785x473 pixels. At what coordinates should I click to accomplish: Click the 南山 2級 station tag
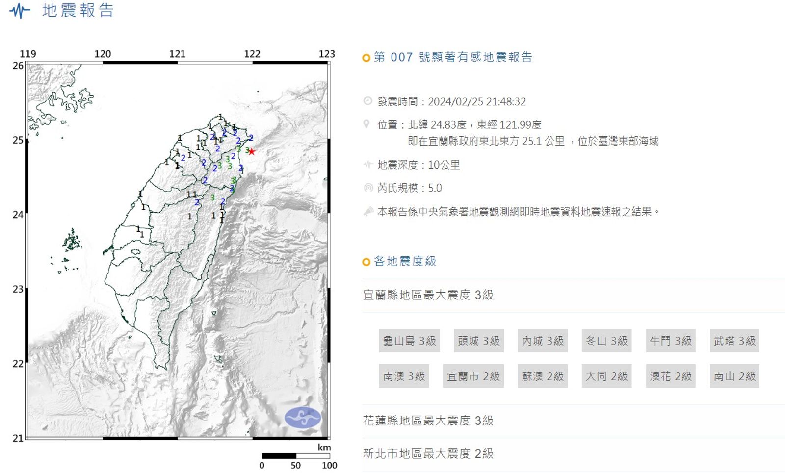734,376
